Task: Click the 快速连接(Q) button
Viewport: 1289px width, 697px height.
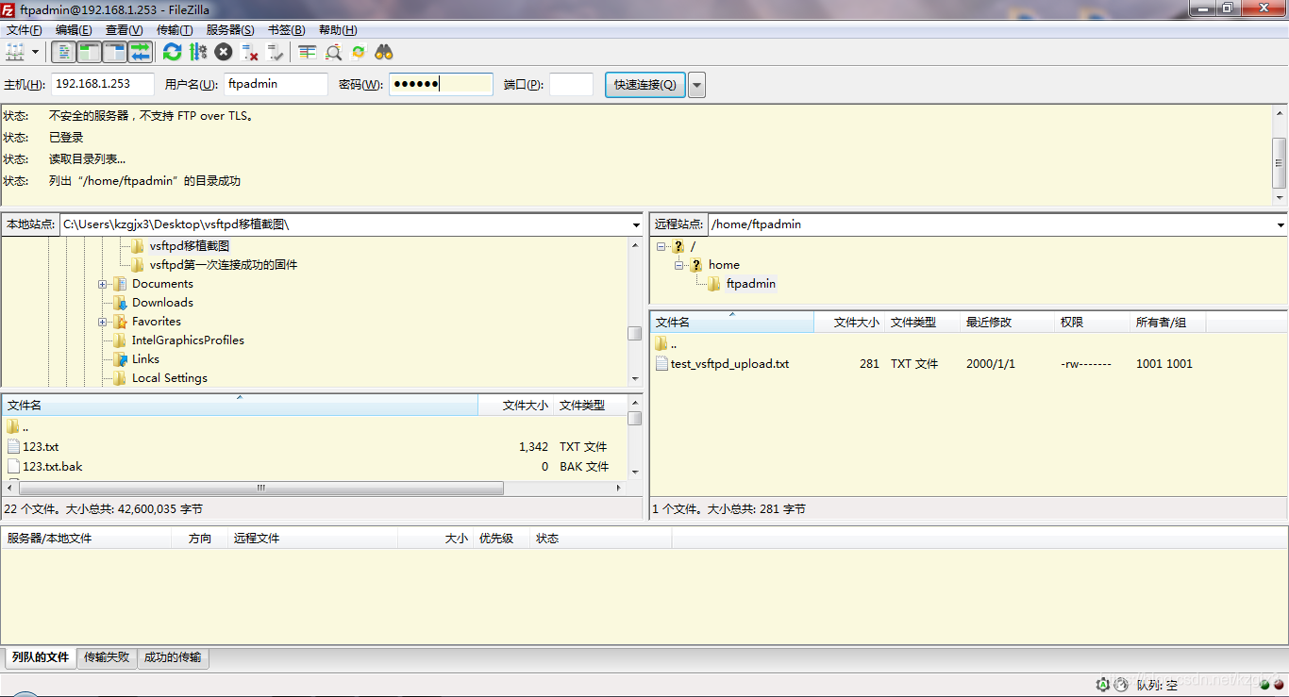Action: click(645, 84)
